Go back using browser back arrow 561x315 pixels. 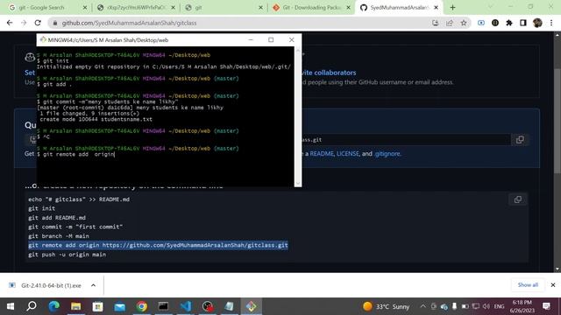tap(10, 23)
